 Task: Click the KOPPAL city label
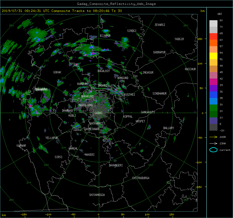coord(128,117)
